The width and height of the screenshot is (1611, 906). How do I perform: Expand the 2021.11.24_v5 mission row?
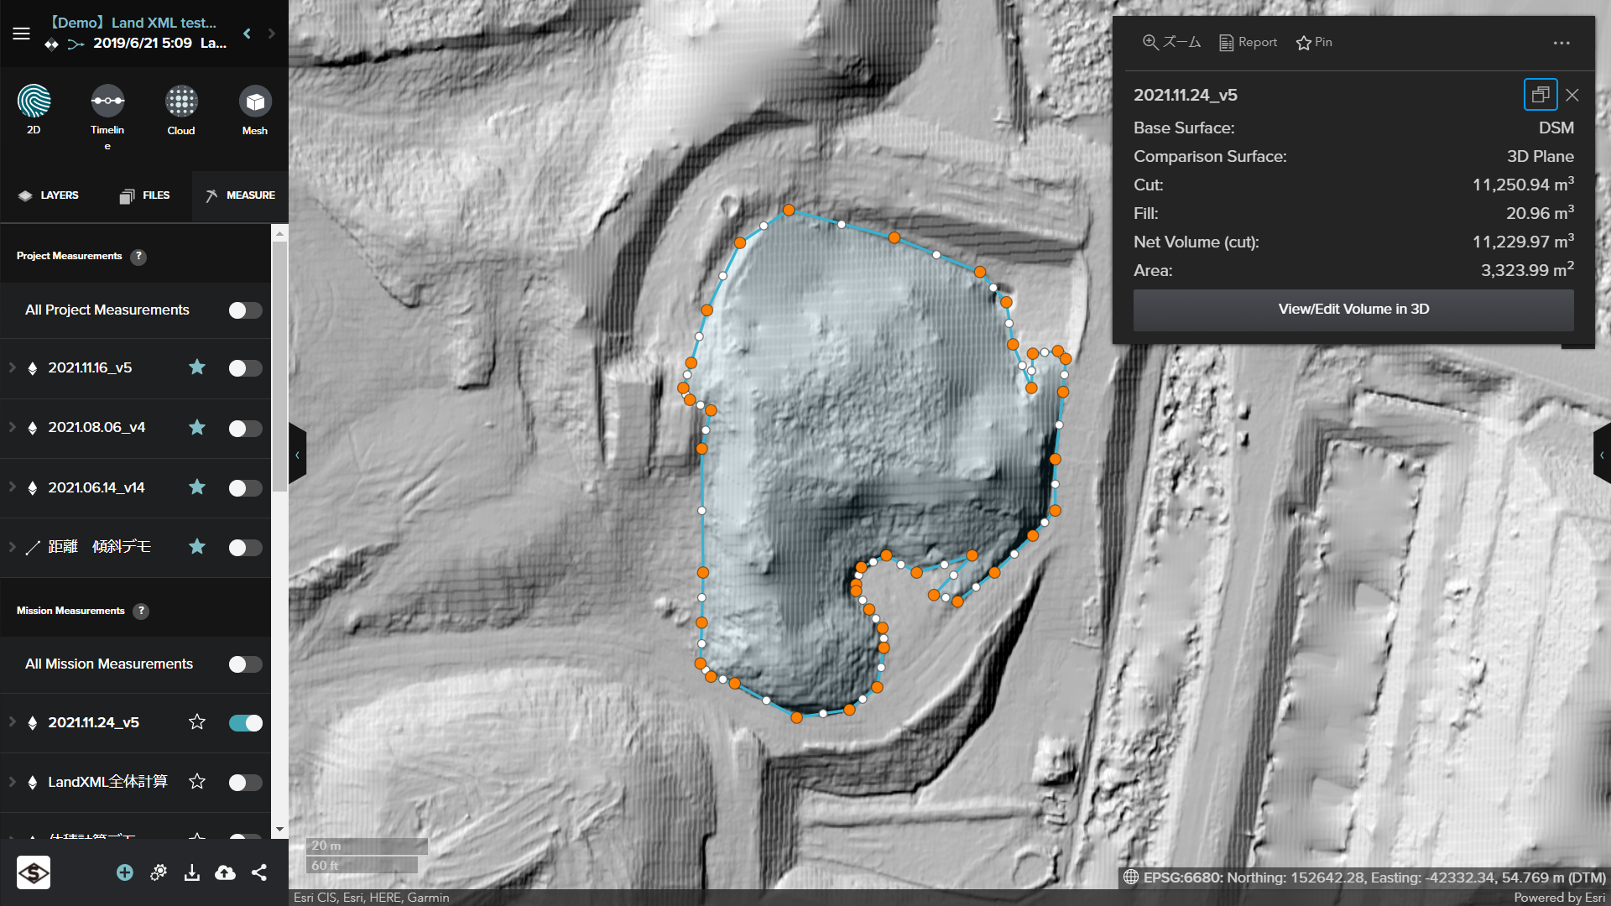click(12, 721)
